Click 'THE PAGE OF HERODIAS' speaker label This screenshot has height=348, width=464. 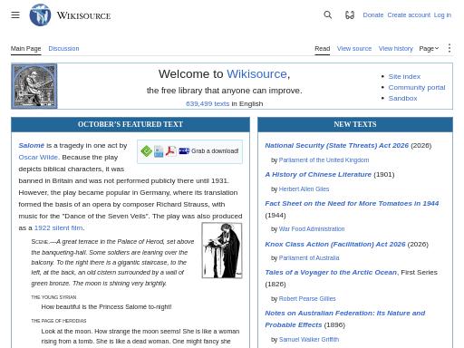point(59,321)
